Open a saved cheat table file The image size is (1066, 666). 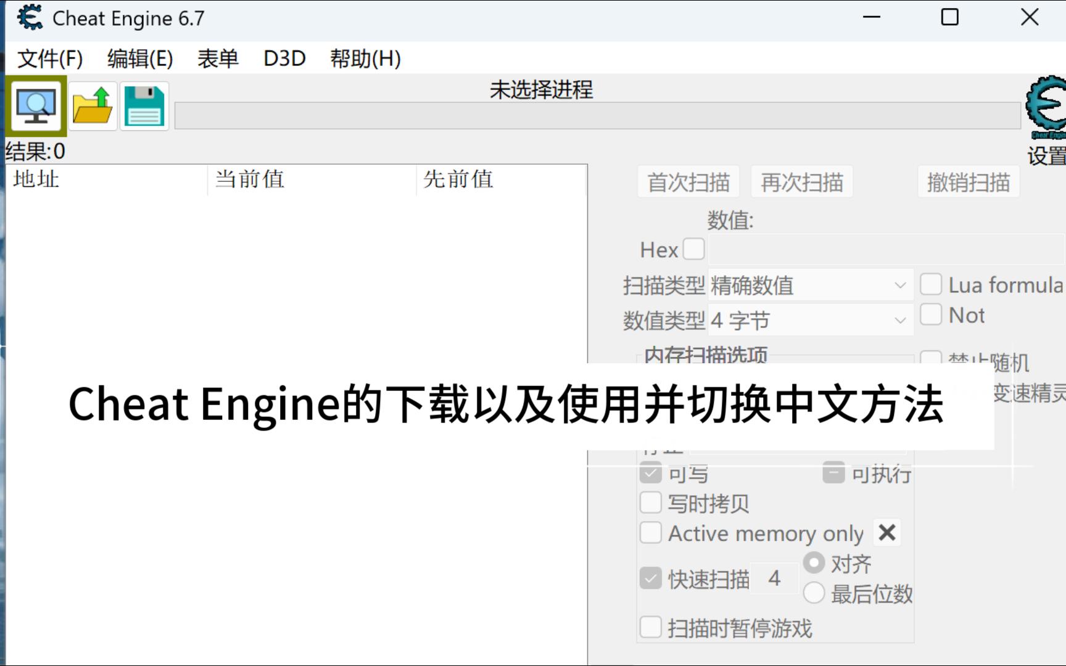click(93, 105)
